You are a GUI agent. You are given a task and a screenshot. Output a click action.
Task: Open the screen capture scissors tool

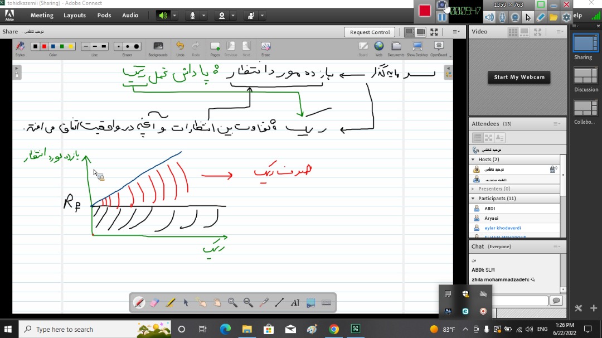click(x=310, y=303)
